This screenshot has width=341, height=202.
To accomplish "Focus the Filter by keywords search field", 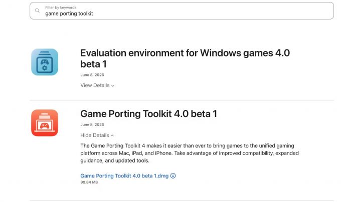I will click(182, 11).
